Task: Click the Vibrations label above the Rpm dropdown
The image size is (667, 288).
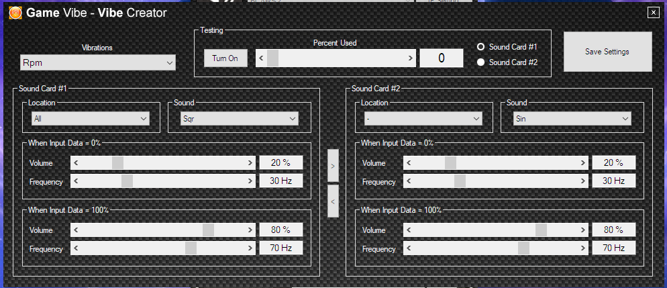Action: pyautogui.click(x=97, y=48)
